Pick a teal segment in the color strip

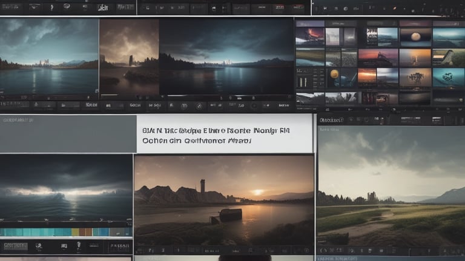tap(36, 232)
